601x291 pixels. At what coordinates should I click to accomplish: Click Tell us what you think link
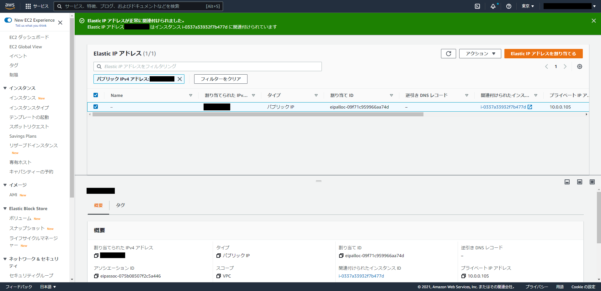(31, 26)
